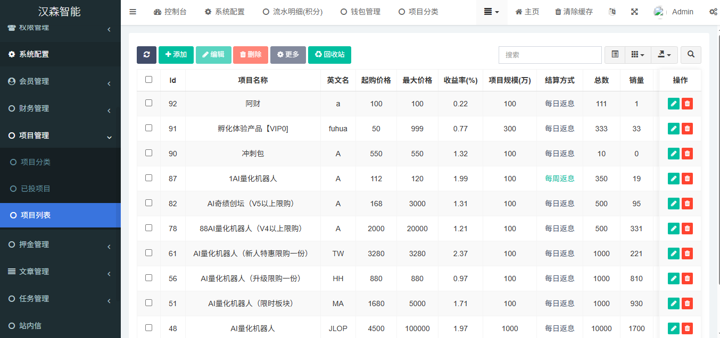Toggle fullscreen mode from top bar
720x338 pixels.
click(634, 11)
